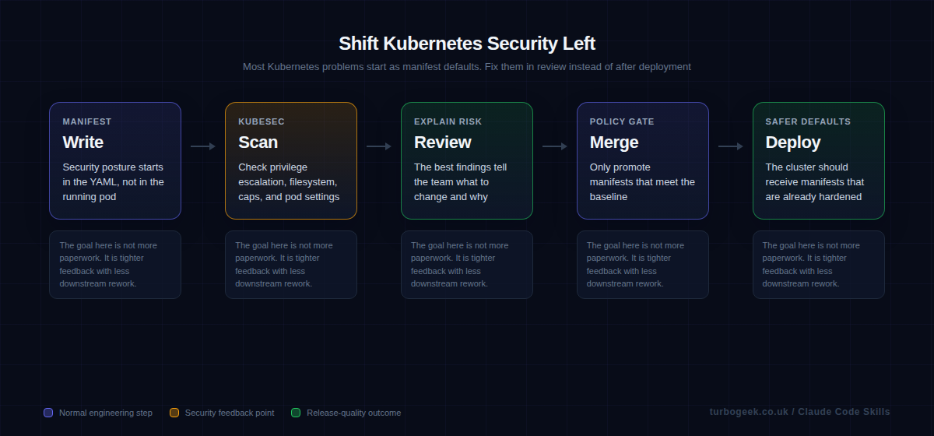Click the SAFER DEFAULTS label
Image resolution: width=934 pixels, height=436 pixels.
coord(808,121)
